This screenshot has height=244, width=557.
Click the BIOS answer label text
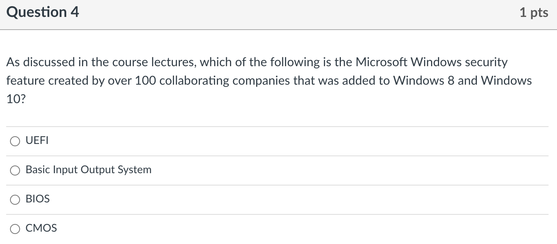(x=38, y=199)
